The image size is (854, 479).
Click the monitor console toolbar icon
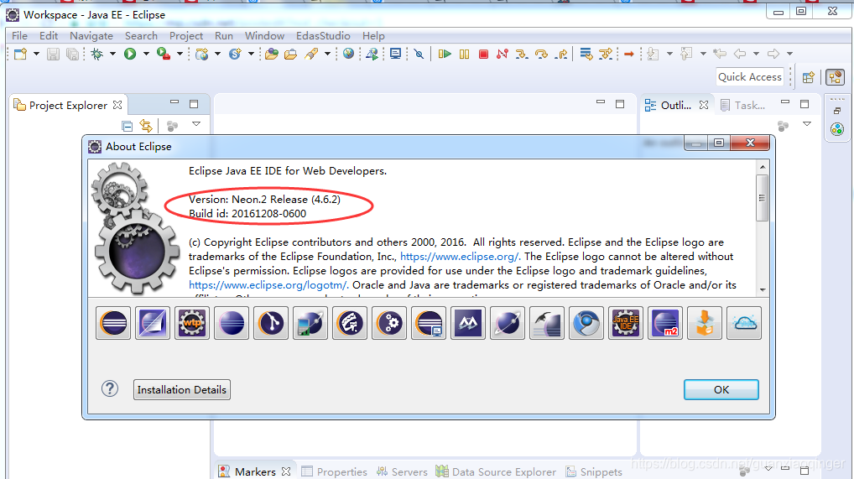point(395,54)
